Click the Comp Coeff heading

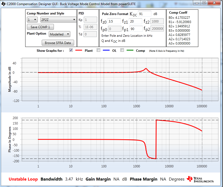point(178,13)
